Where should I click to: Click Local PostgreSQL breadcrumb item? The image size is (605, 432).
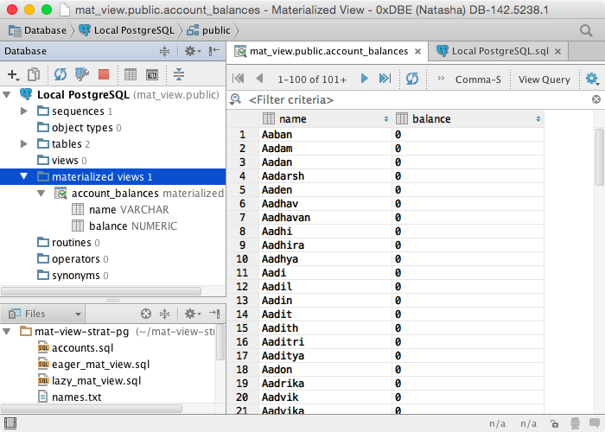tap(126, 30)
